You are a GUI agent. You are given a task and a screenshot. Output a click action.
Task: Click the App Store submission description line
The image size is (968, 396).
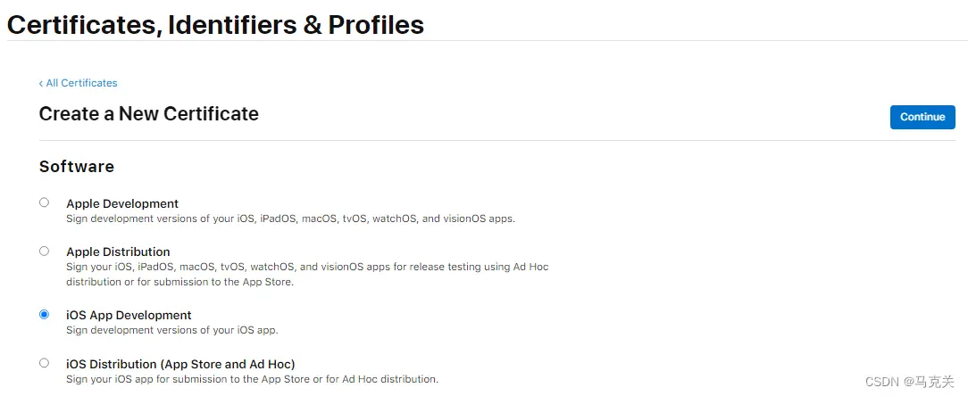[252, 379]
